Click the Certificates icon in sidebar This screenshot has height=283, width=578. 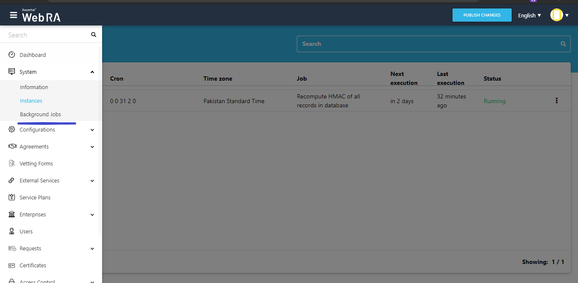pyautogui.click(x=12, y=265)
